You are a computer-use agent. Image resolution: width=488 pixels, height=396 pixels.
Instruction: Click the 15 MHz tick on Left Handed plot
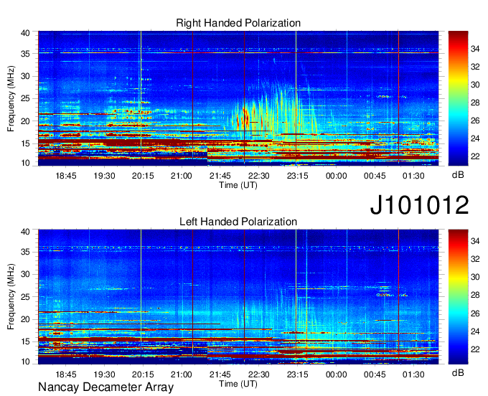pos(25,342)
